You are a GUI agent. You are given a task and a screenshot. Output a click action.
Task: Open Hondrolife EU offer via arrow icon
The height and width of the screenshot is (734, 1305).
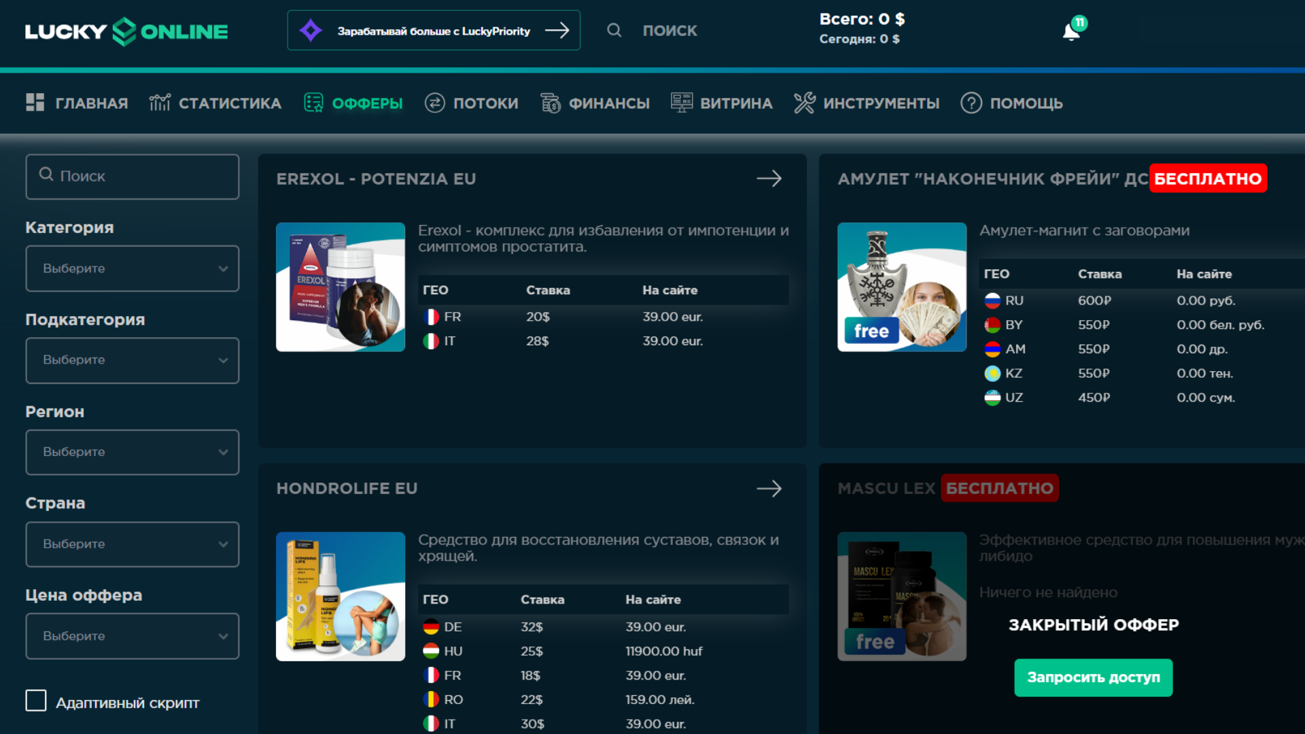click(x=769, y=489)
